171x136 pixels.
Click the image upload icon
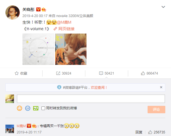[x=36, y=108]
